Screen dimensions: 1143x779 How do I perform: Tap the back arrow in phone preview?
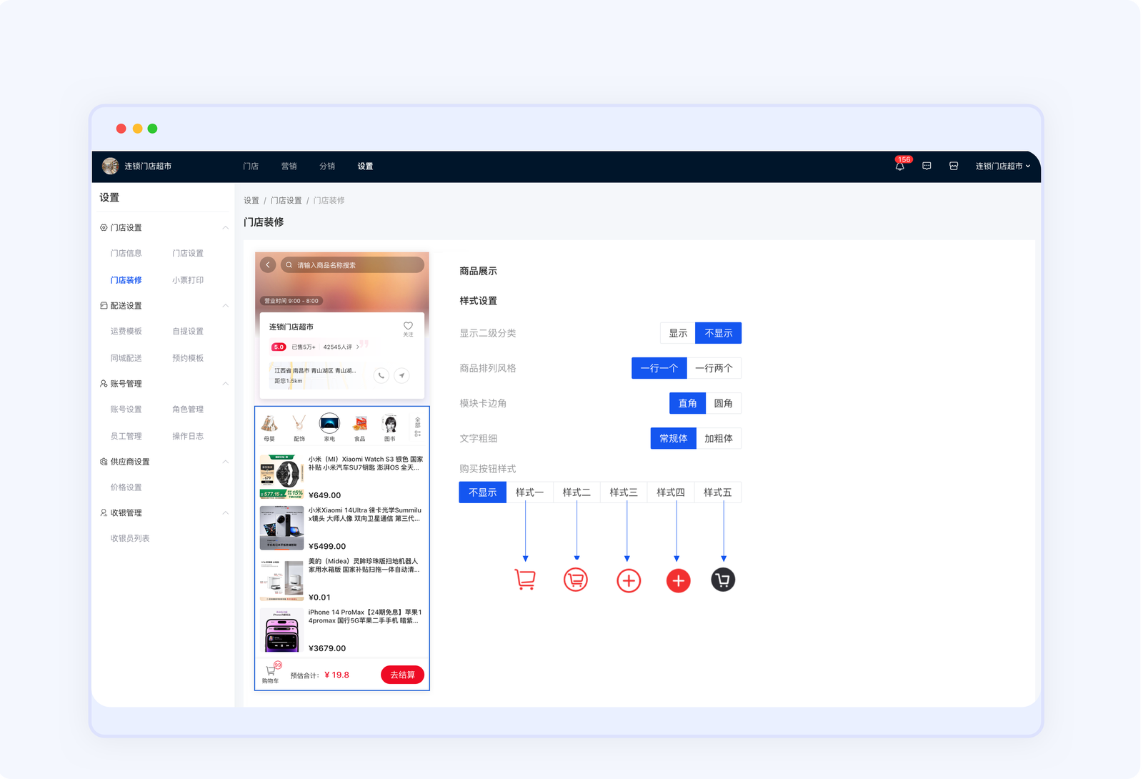tap(268, 265)
